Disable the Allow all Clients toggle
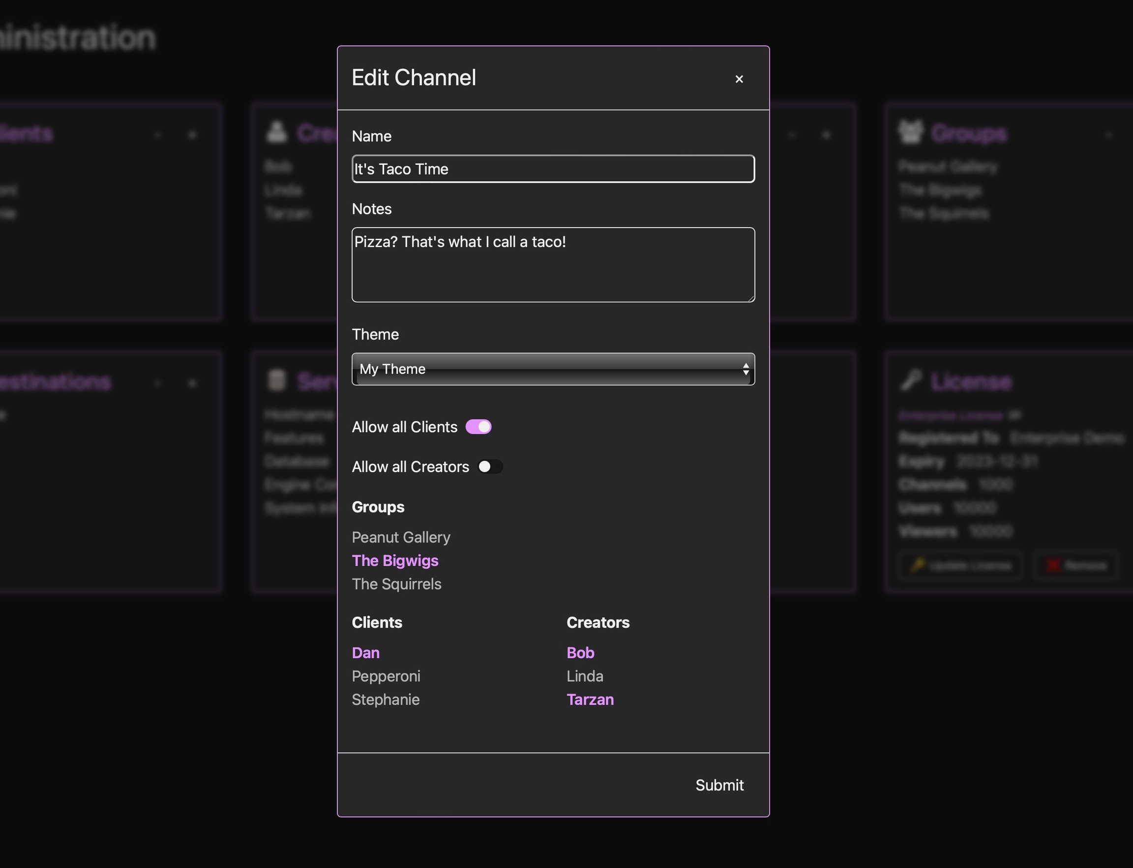 click(x=478, y=427)
